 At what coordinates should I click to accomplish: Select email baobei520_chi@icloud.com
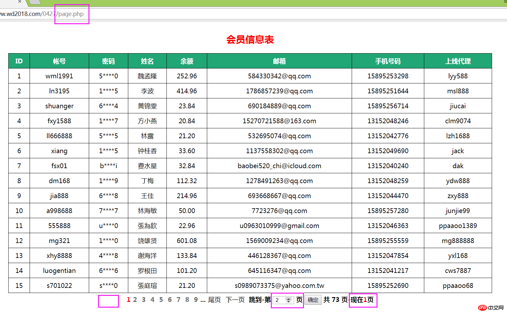pyautogui.click(x=279, y=166)
